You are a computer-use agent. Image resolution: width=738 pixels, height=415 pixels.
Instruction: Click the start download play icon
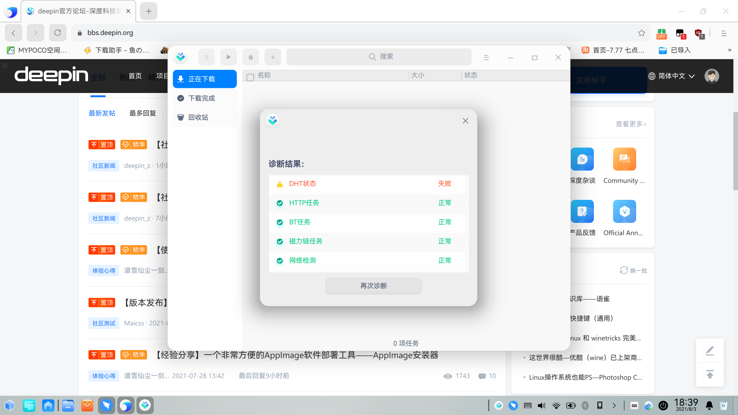(228, 57)
